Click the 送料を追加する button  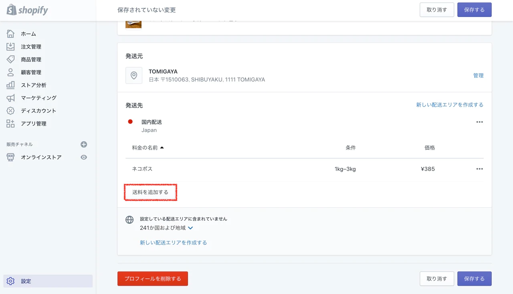[150, 192]
